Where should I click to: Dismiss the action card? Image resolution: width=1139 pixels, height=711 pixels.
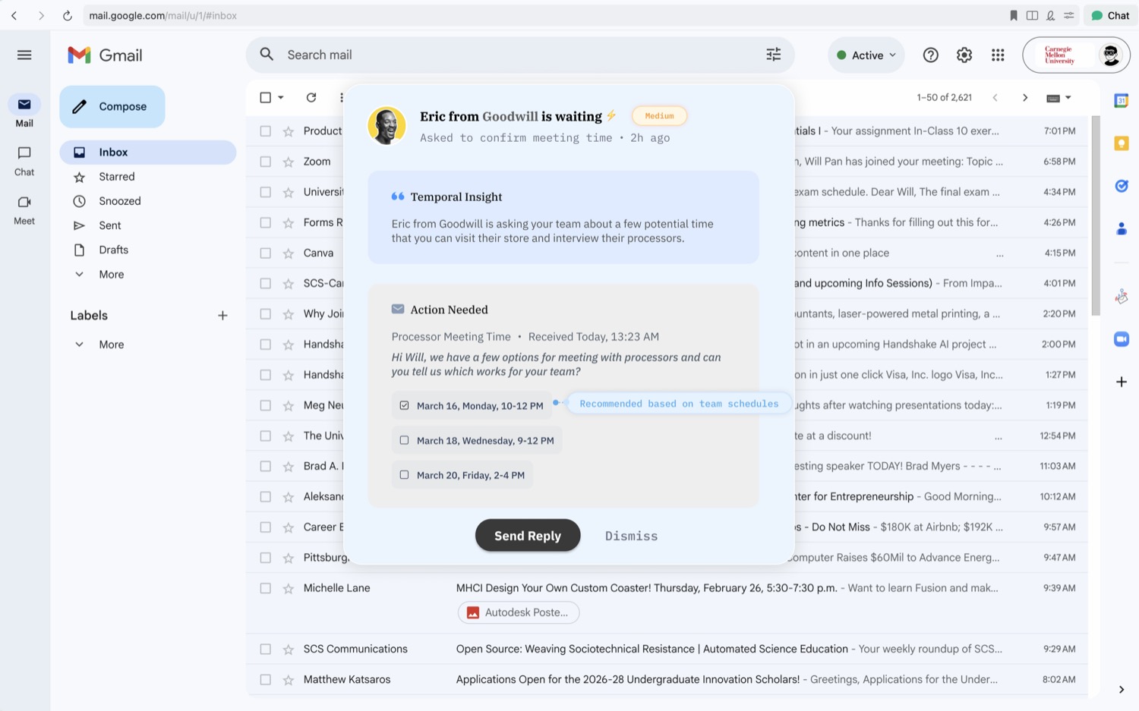point(631,536)
